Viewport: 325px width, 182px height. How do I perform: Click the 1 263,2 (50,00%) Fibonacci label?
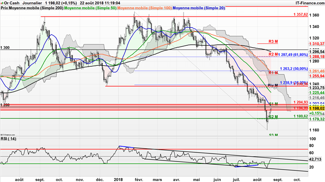[294, 69]
